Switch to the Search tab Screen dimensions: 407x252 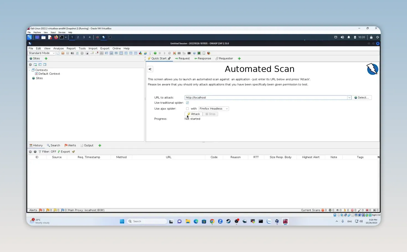53,145
